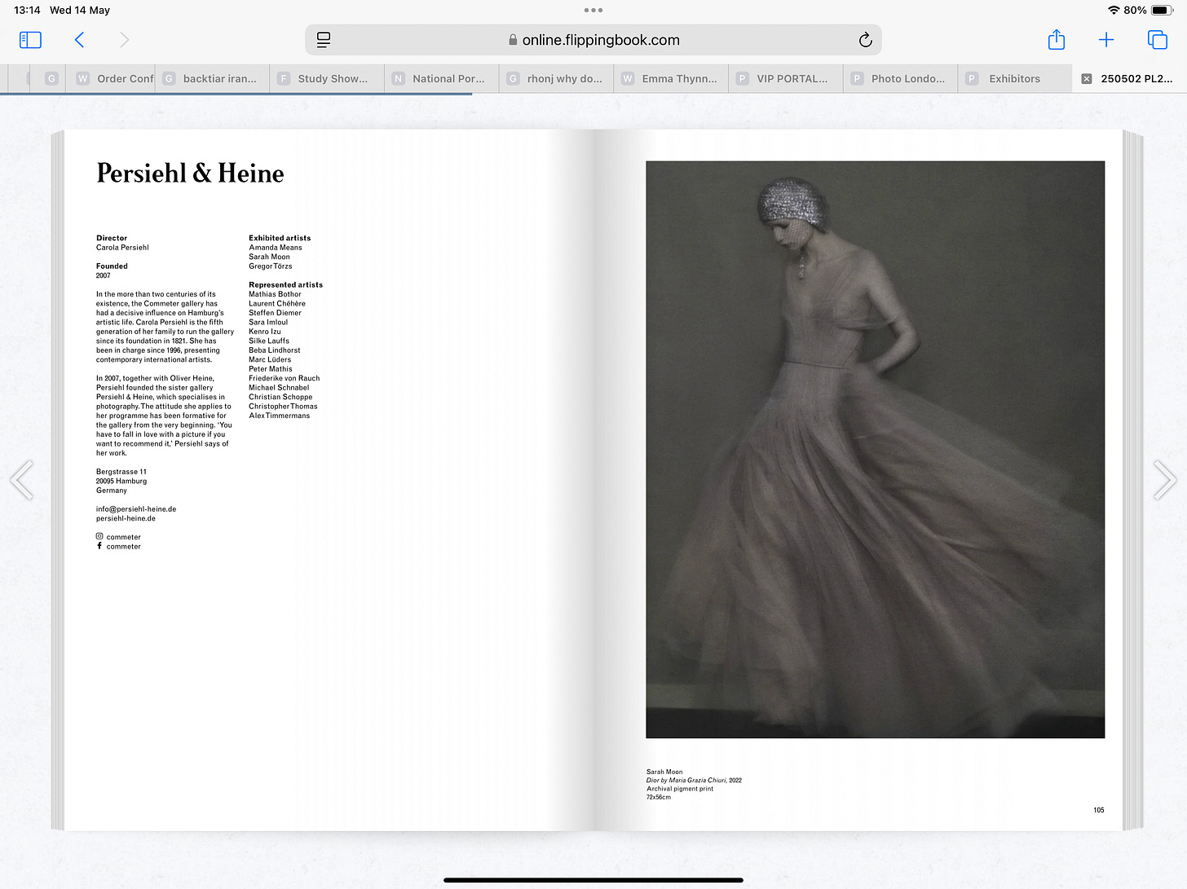Tap the multitasking three-dots control
This screenshot has height=889, width=1187.
tap(593, 11)
